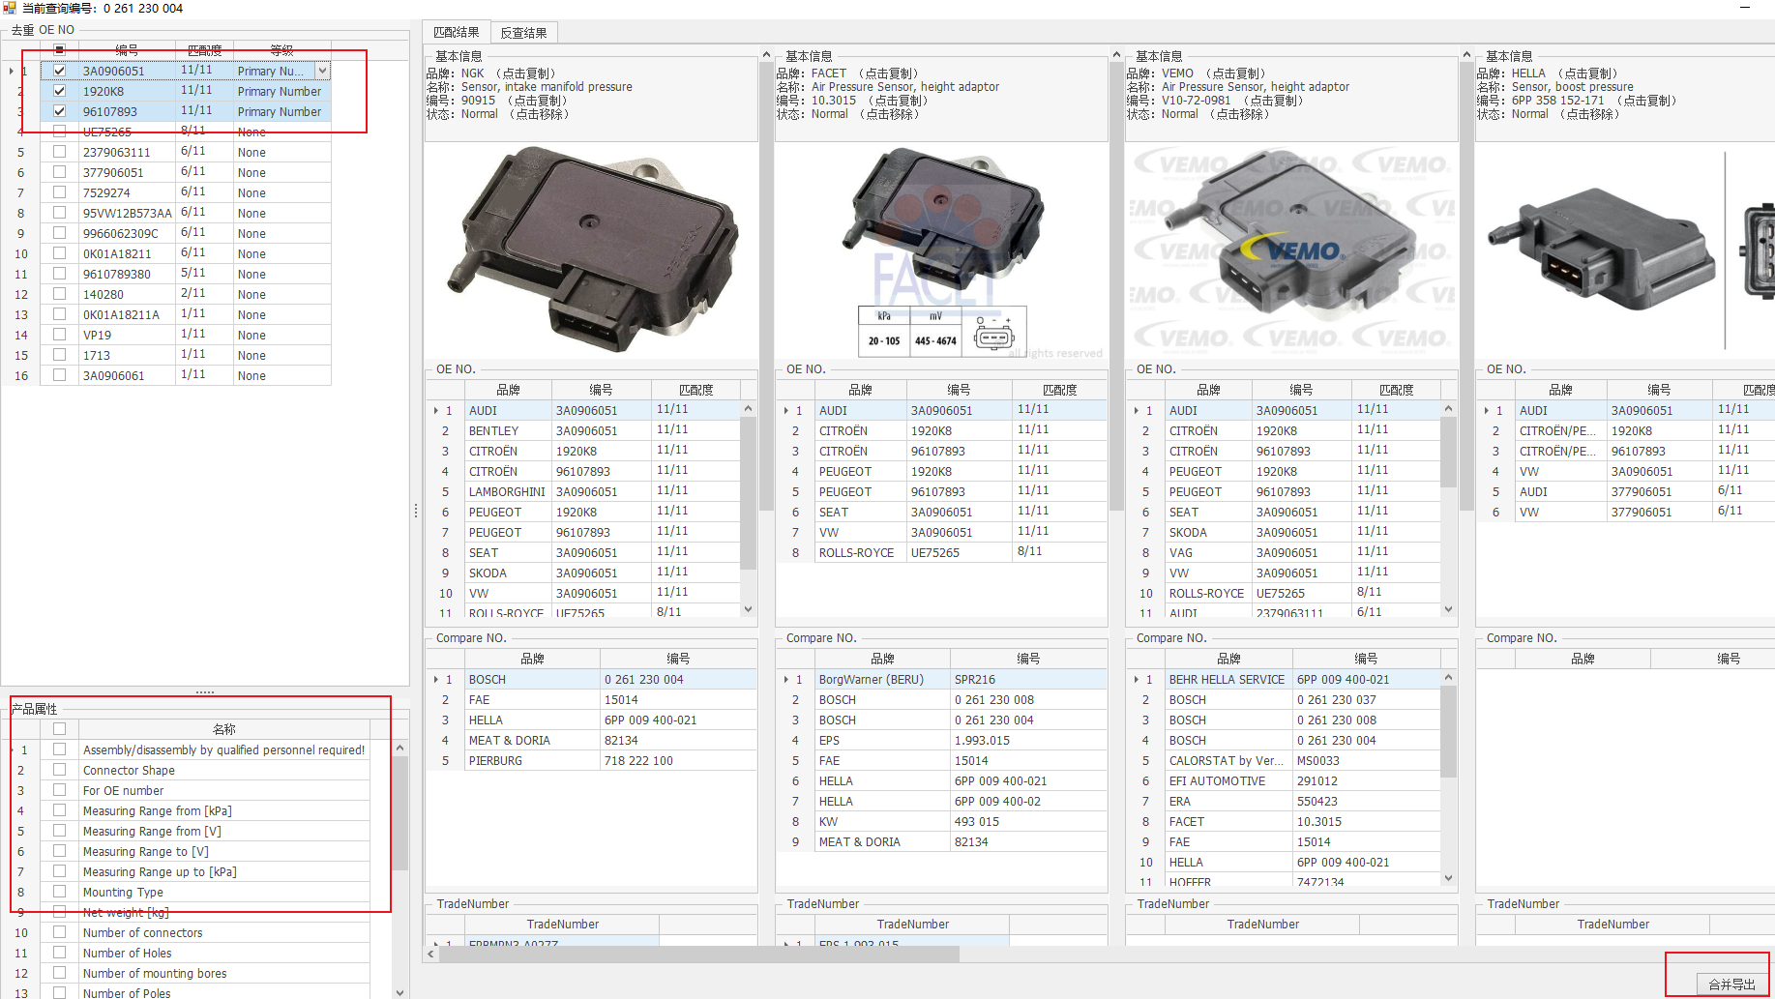The image size is (1775, 999).
Task: Check the Mounting Type attribute checkbox
Action: [59, 892]
